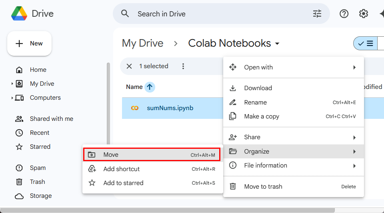This screenshot has height=213, width=384.
Task: Choose Add shortcut from the submenu
Action: pyautogui.click(x=152, y=169)
